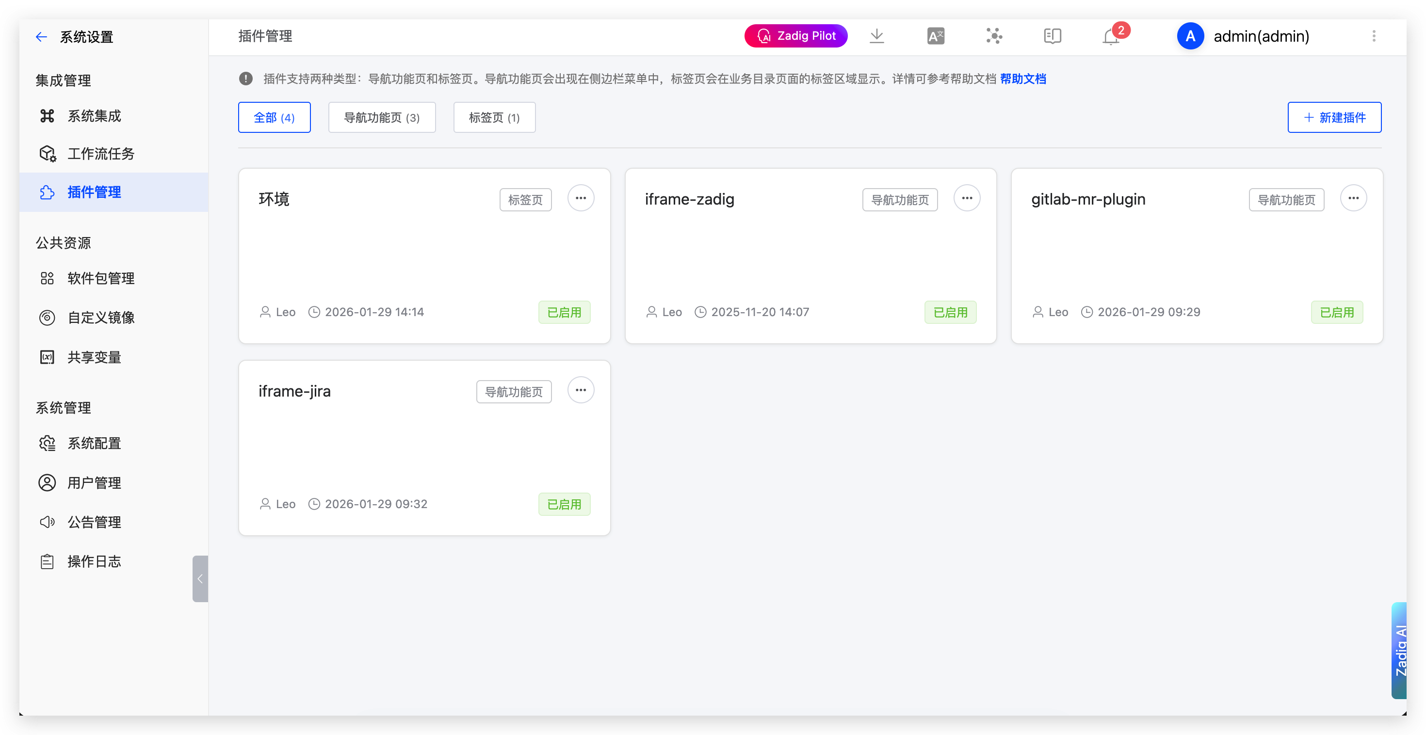Open more options on iframe-zadig card
The height and width of the screenshot is (735, 1426).
coord(967,198)
